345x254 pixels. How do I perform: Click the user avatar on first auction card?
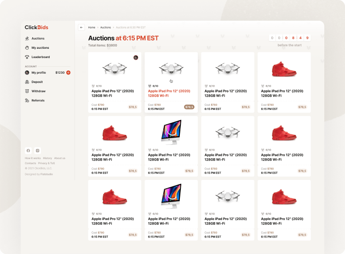click(136, 58)
